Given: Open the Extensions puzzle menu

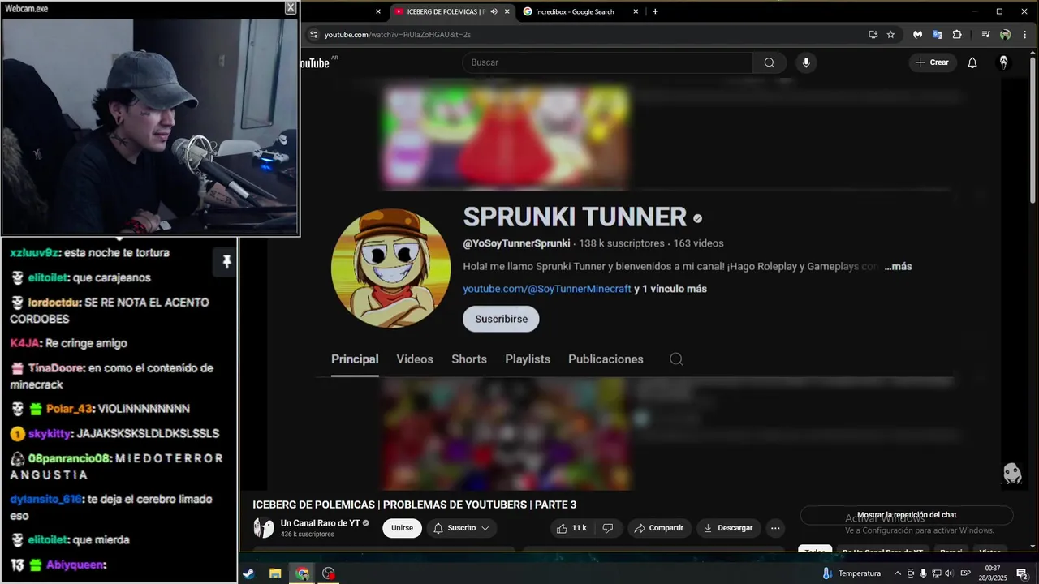Looking at the screenshot, I should [x=957, y=35].
